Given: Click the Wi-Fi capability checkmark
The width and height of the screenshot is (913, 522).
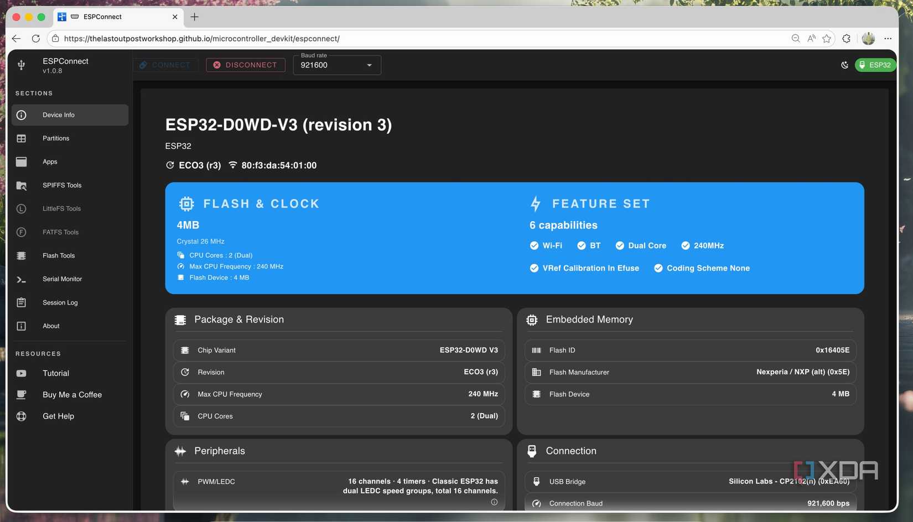Looking at the screenshot, I should click(534, 246).
